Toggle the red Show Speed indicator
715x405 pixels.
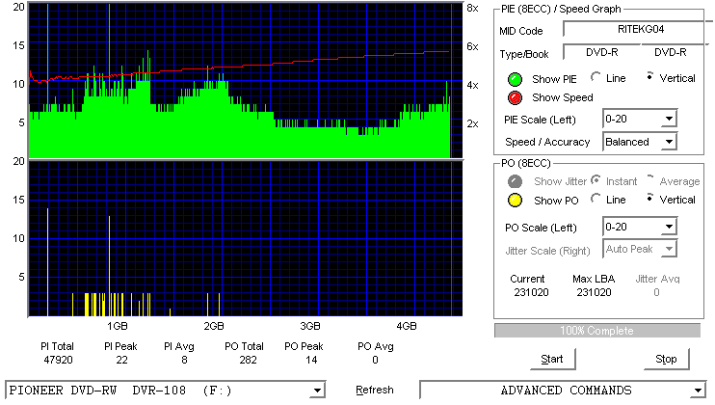click(515, 97)
